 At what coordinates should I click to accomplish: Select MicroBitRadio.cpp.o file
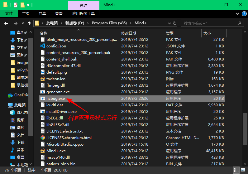pyautogui.click(x=132, y=144)
